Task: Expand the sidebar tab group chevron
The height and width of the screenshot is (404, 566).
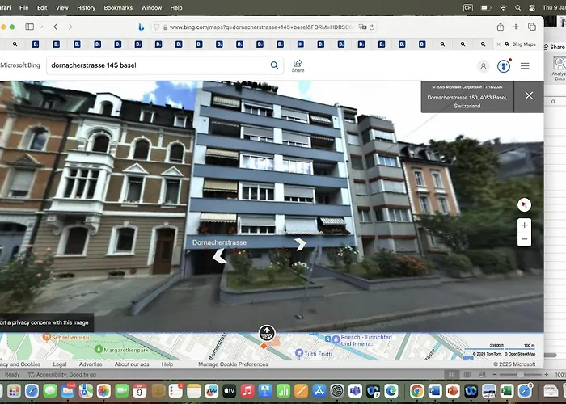Action: click(x=41, y=27)
